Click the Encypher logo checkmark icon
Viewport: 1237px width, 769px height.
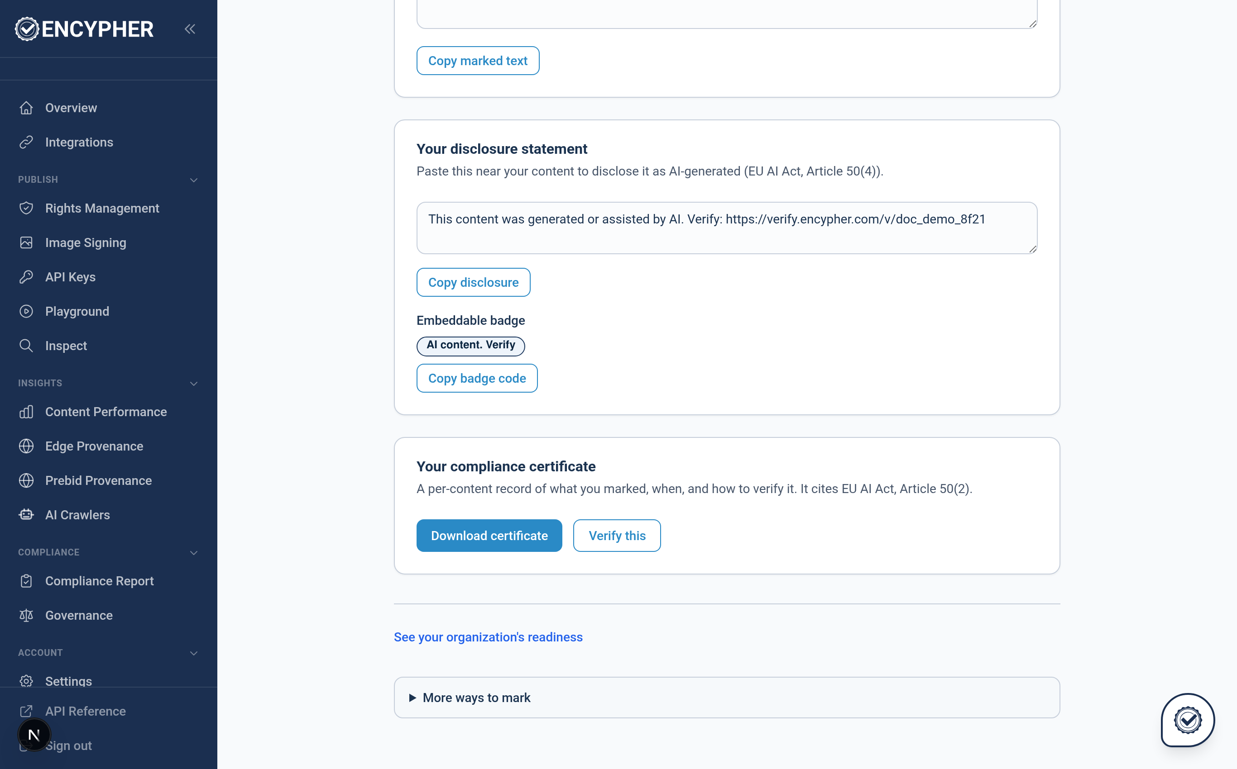[27, 29]
